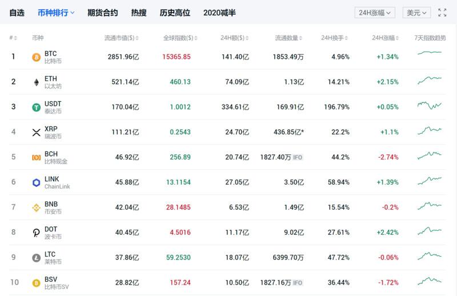
Task: Click USDT turnover 196.79%
Action: [x=336, y=107]
